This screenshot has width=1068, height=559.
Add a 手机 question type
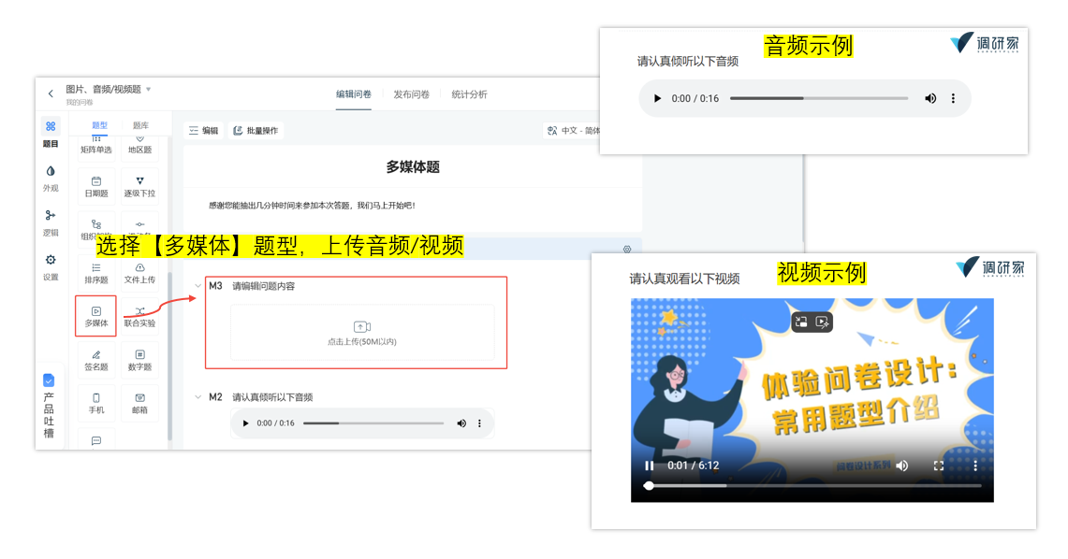coord(96,403)
